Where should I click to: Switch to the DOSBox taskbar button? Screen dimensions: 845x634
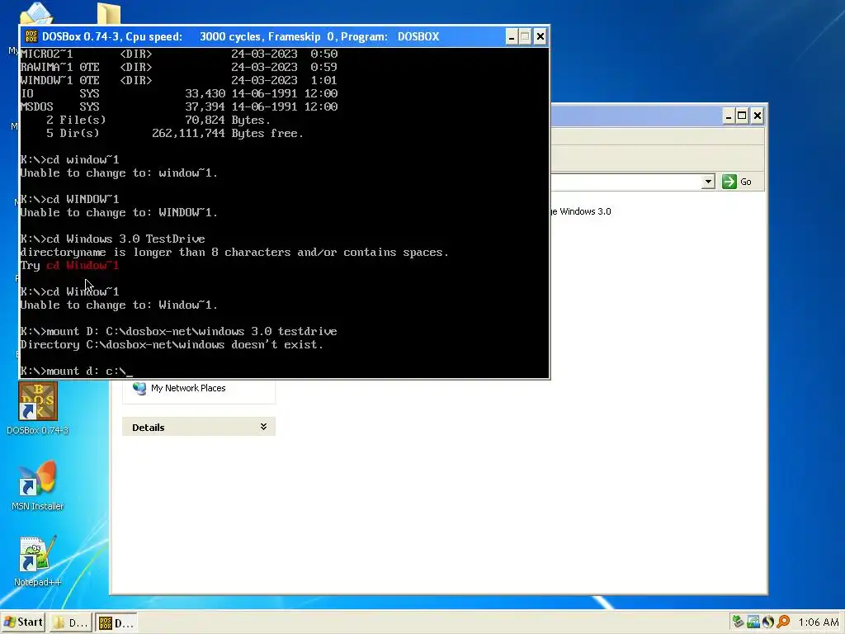pyautogui.click(x=116, y=622)
